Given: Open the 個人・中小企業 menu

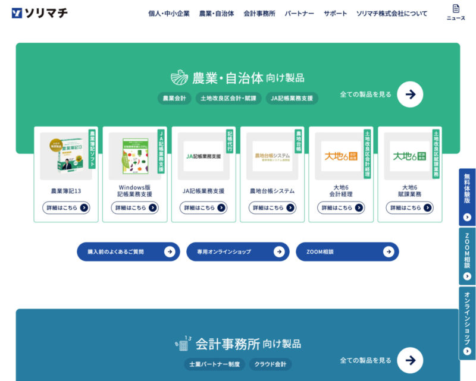Looking at the screenshot, I should (x=169, y=14).
